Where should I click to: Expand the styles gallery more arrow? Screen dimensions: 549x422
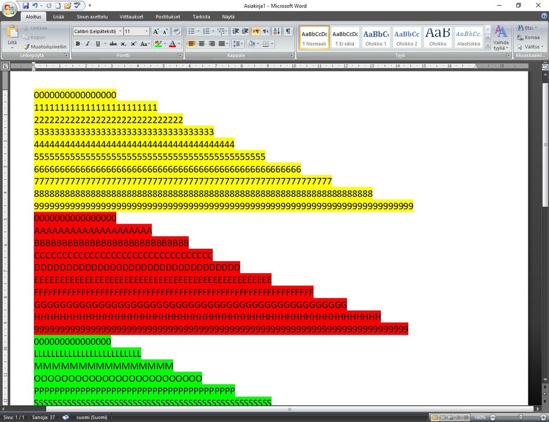point(488,45)
